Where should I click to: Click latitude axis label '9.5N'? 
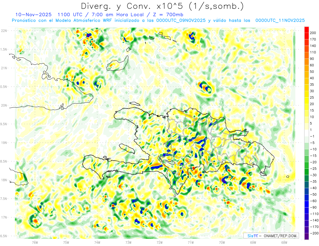[x=4, y=124]
